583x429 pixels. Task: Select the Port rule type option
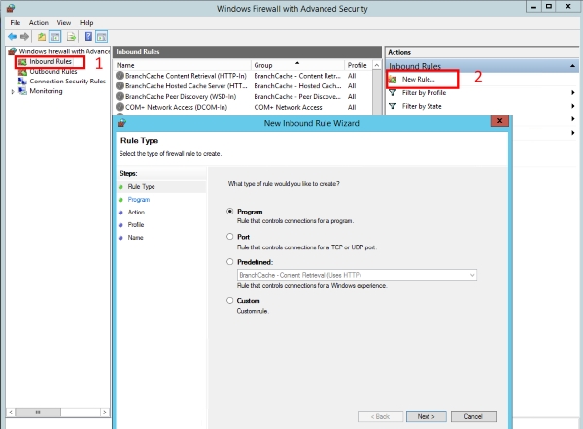point(230,236)
